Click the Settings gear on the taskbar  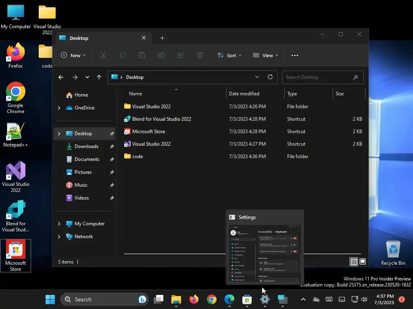coord(265,299)
